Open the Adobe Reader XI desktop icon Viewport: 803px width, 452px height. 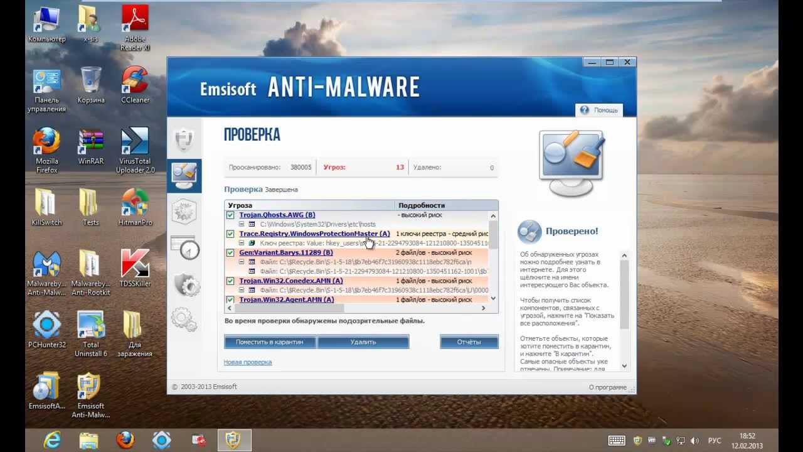135,28
